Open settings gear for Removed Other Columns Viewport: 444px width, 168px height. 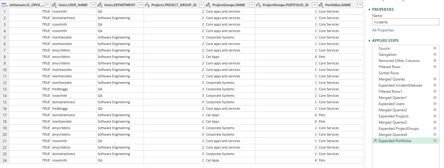point(435,61)
